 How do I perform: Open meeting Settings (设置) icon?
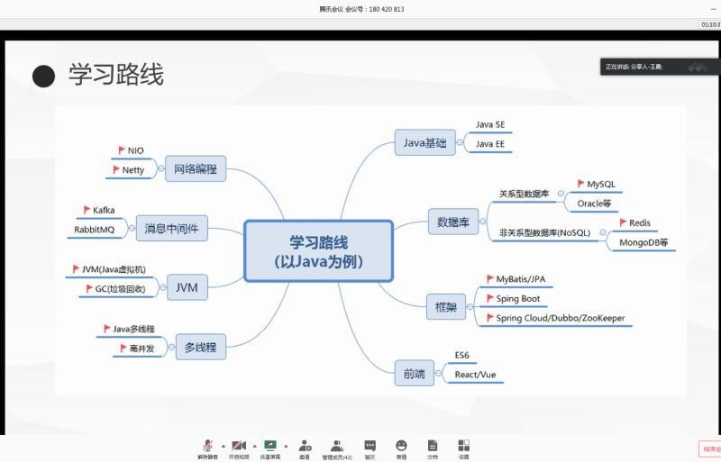click(x=463, y=447)
